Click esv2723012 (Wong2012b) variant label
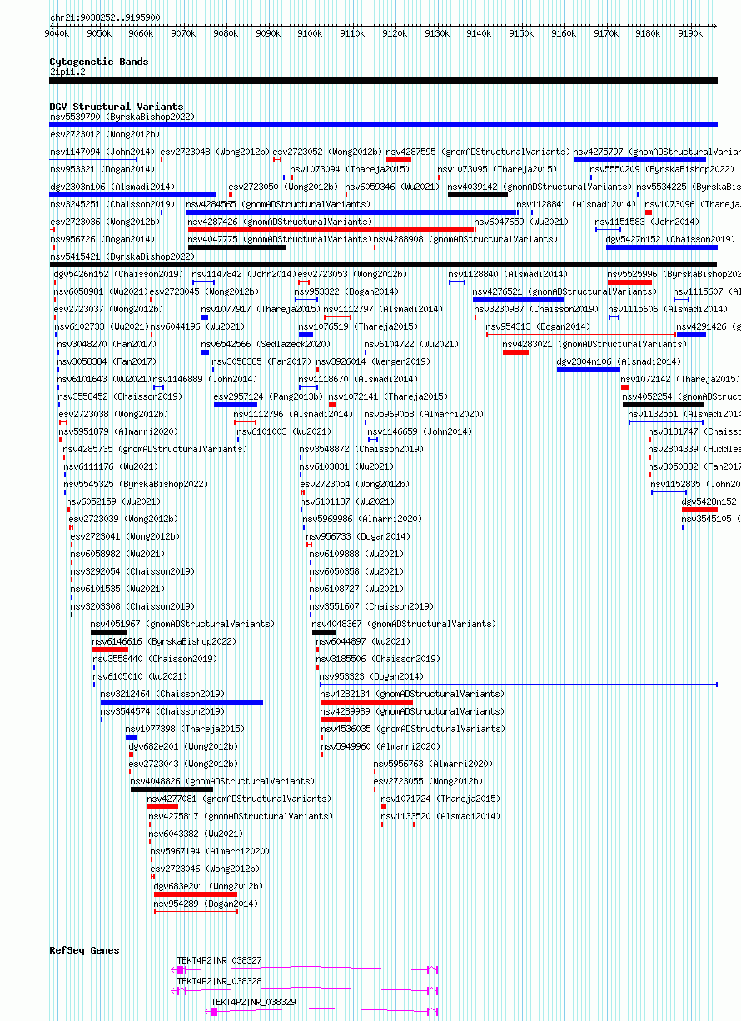The width and height of the screenshot is (741, 1021). pyautogui.click(x=105, y=134)
